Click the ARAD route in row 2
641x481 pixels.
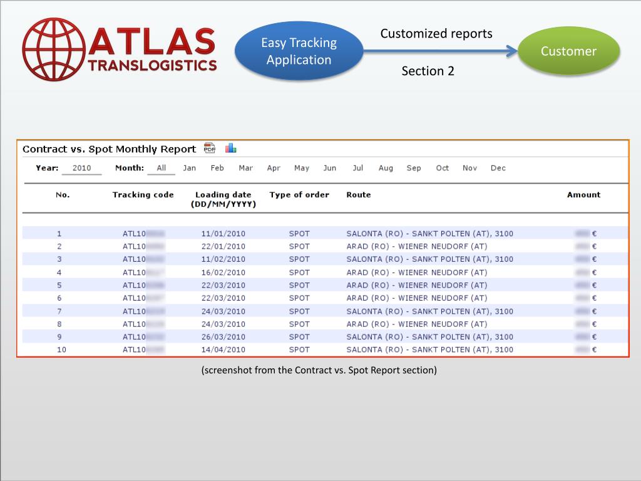pyautogui.click(x=416, y=246)
